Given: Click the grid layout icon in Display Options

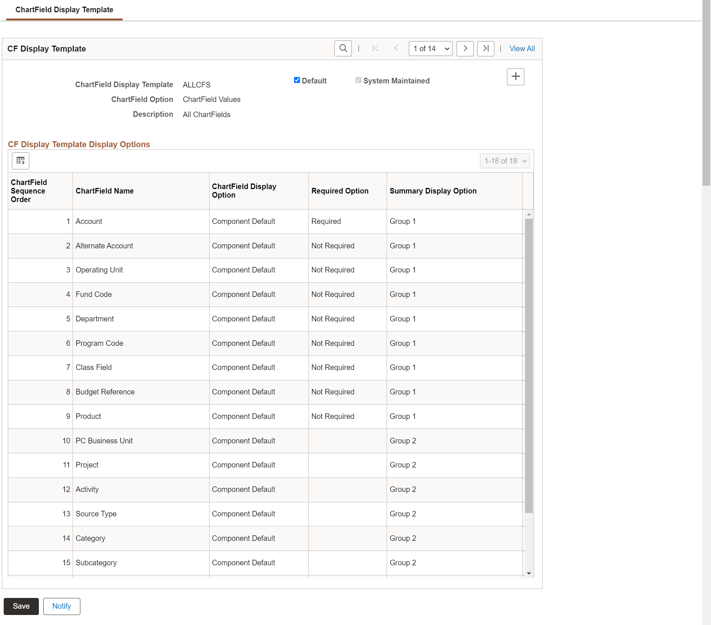Looking at the screenshot, I should coord(21,161).
